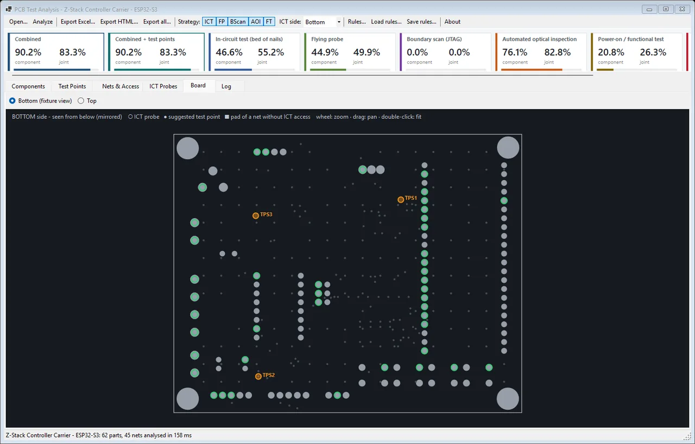Toggle the ICT strategy button
The width and height of the screenshot is (695, 444).
pyautogui.click(x=208, y=22)
